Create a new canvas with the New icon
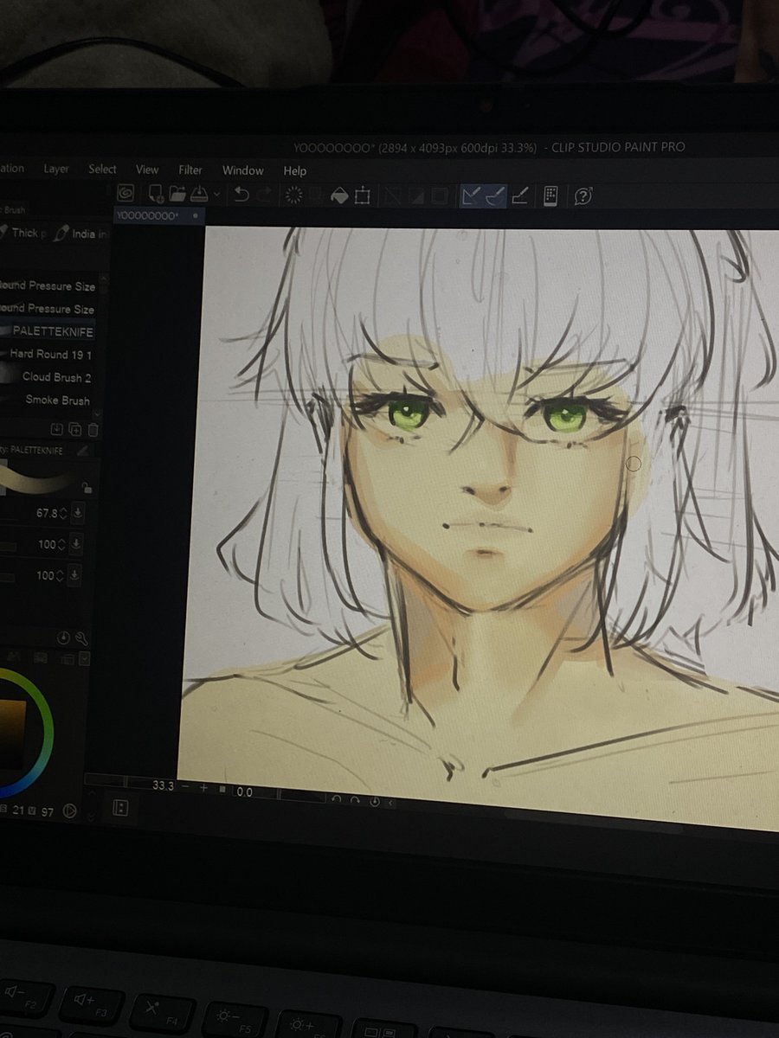The width and height of the screenshot is (779, 1038). [156, 194]
